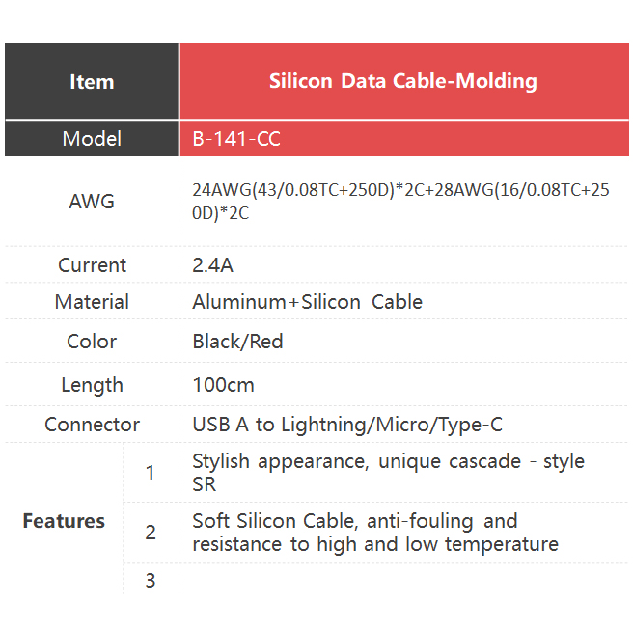Viewport: 633px width, 633px height.
Task: Select the Silicon Data Cable-Molding header
Action: click(x=404, y=82)
